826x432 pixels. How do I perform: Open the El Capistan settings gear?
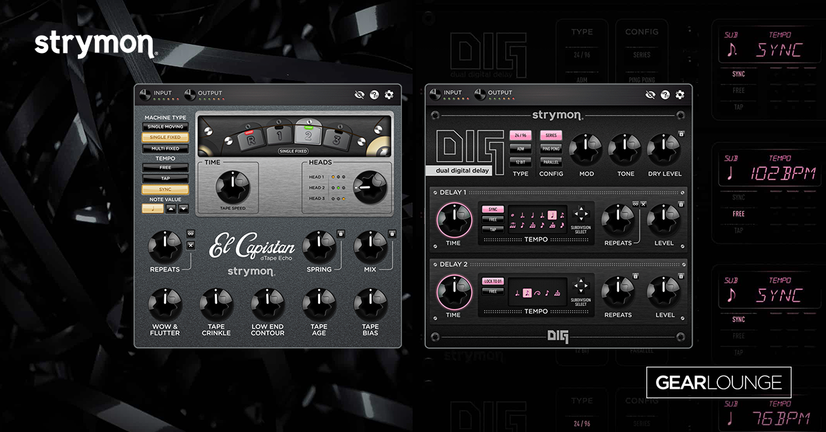389,95
